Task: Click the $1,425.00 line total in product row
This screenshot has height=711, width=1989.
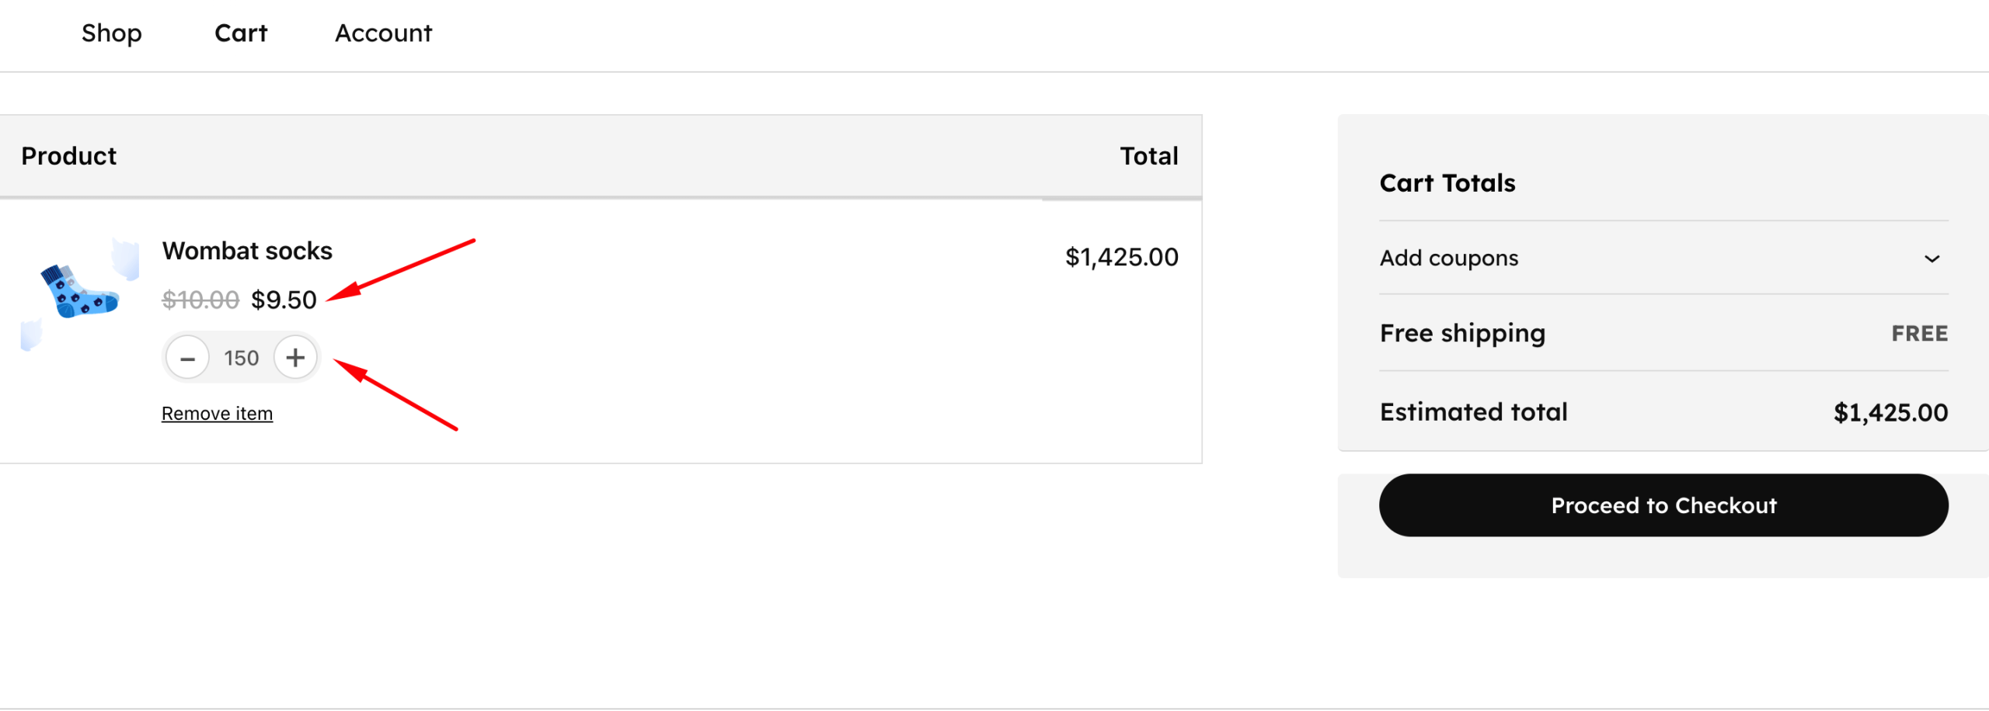Action: (x=1121, y=258)
